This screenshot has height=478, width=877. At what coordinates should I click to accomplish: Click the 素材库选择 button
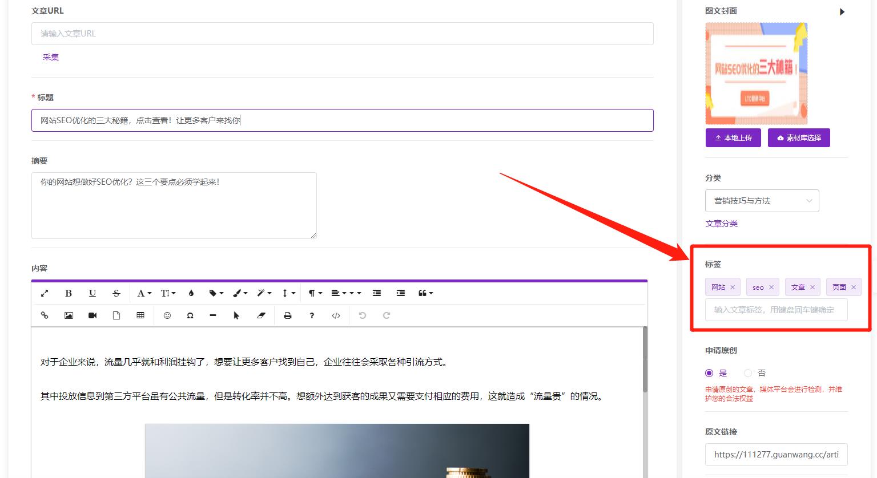coord(799,137)
